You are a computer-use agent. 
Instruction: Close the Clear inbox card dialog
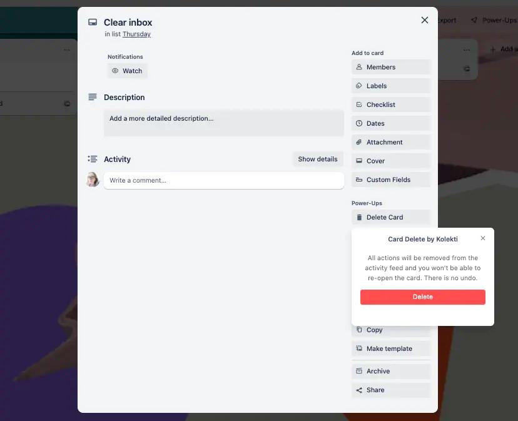(425, 20)
